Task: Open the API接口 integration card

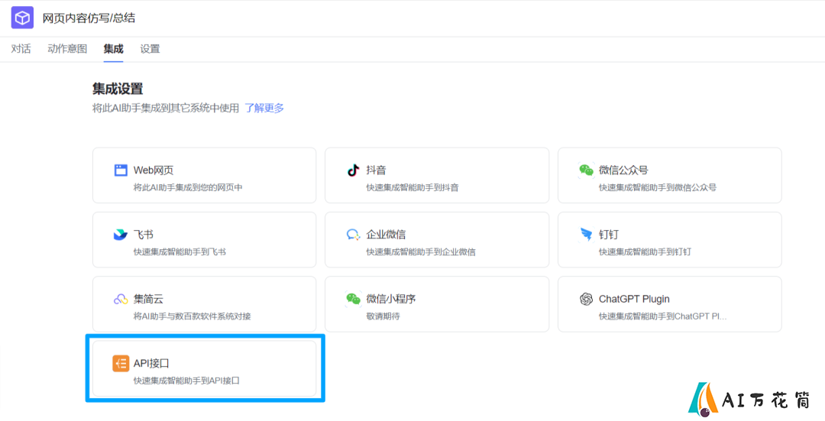Action: click(x=204, y=368)
